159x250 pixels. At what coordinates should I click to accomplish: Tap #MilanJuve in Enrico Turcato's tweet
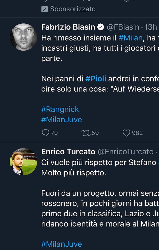tap(62, 244)
